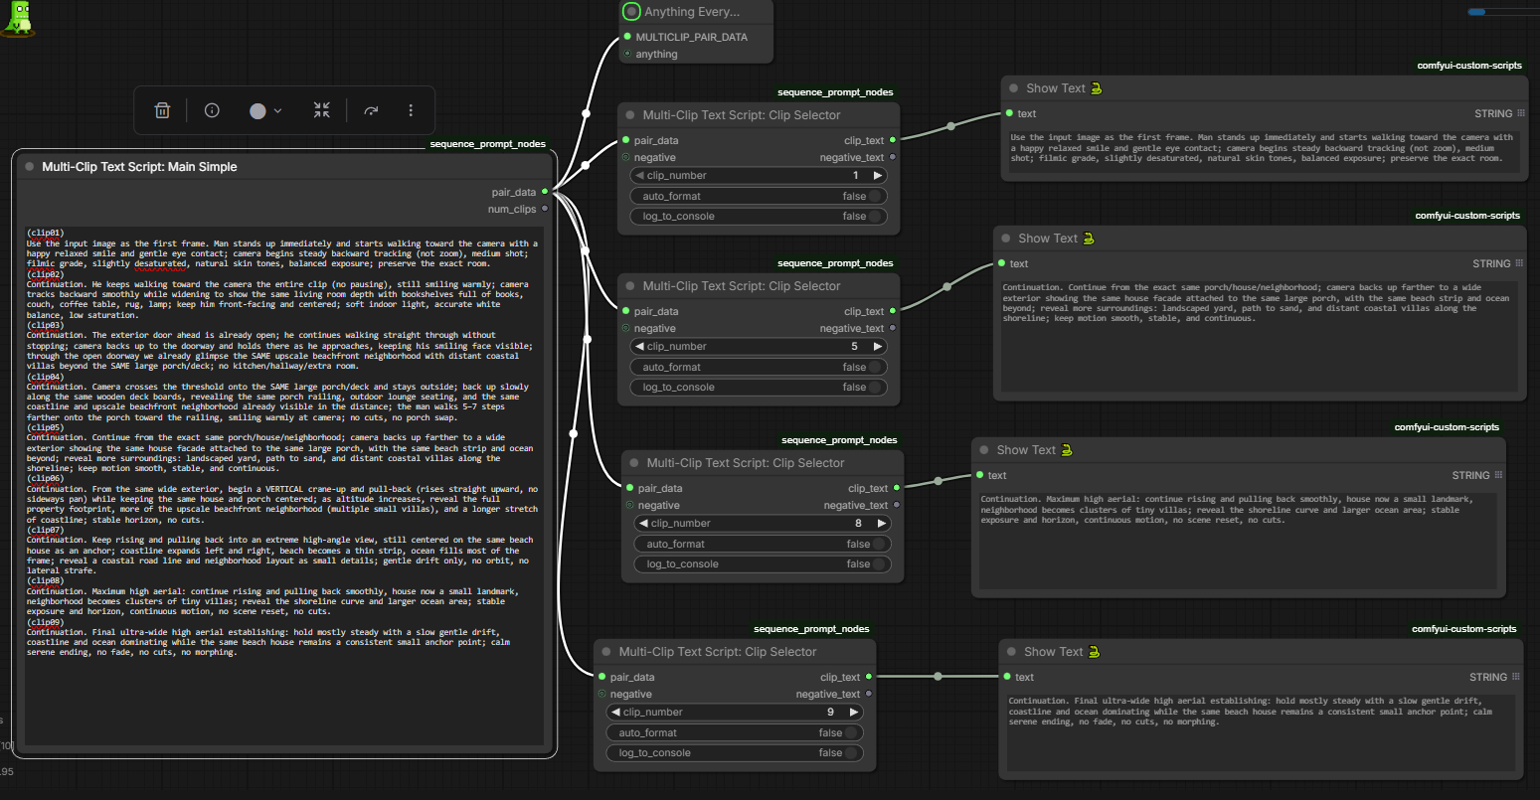Screen dimensions: 1540x800
Task: Click the STRING grid icon on the "Continue from the exact same porch" node
Action: pos(1519,263)
